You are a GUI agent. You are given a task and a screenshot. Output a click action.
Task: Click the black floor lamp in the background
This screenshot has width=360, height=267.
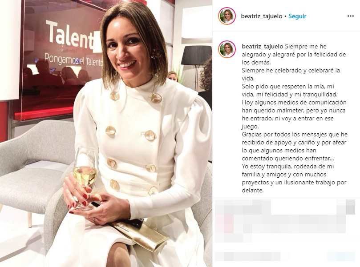(x=196, y=67)
